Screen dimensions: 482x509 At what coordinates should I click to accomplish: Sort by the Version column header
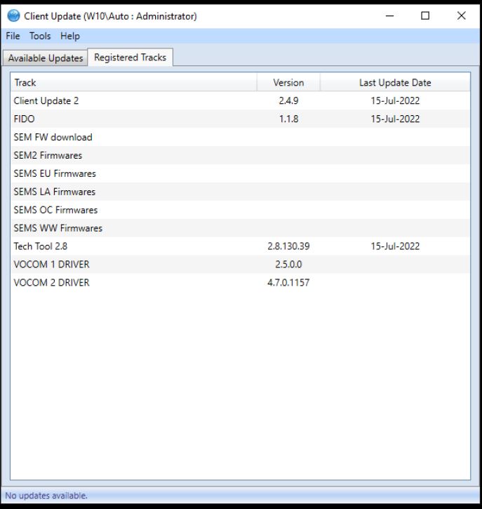click(x=288, y=82)
